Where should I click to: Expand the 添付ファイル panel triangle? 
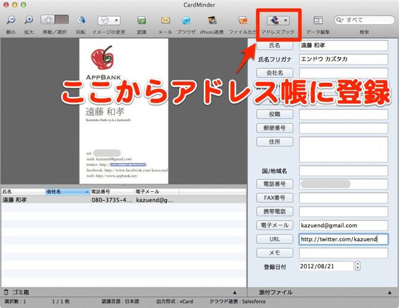pos(390,292)
